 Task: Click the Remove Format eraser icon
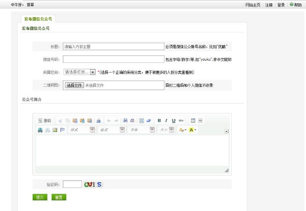point(149,121)
